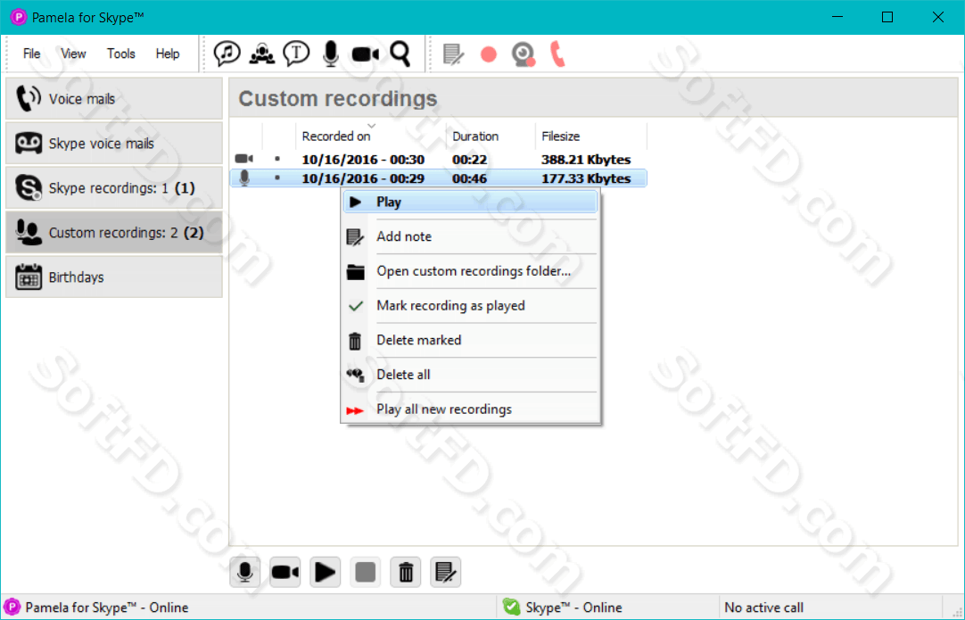Select Open custom recordings folder... menu entry
This screenshot has width=965, height=620.
pyautogui.click(x=470, y=271)
